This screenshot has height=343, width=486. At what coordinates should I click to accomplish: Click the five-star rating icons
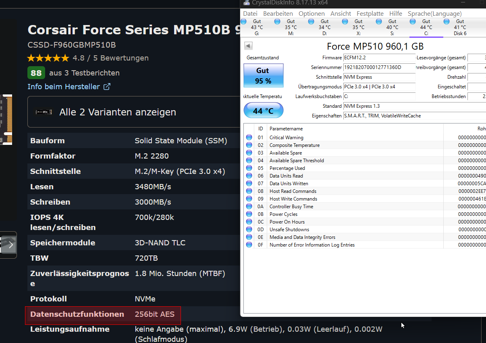point(48,58)
